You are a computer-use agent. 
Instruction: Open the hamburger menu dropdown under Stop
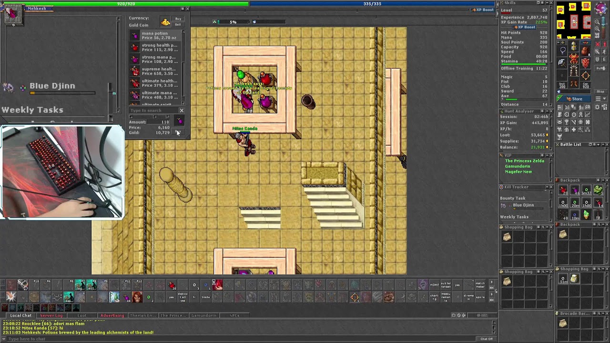coord(600,99)
